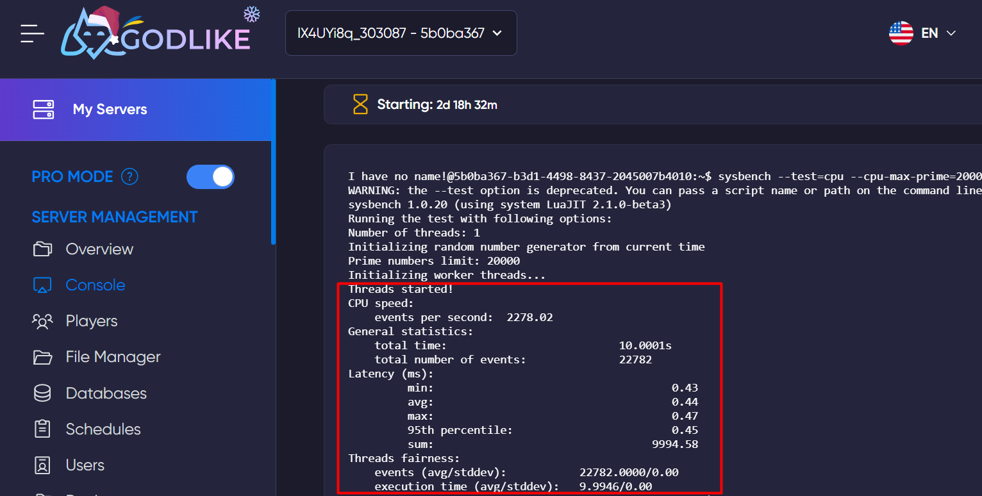Click the File Manager folder icon
Image resolution: width=982 pixels, height=496 pixels.
[42, 357]
